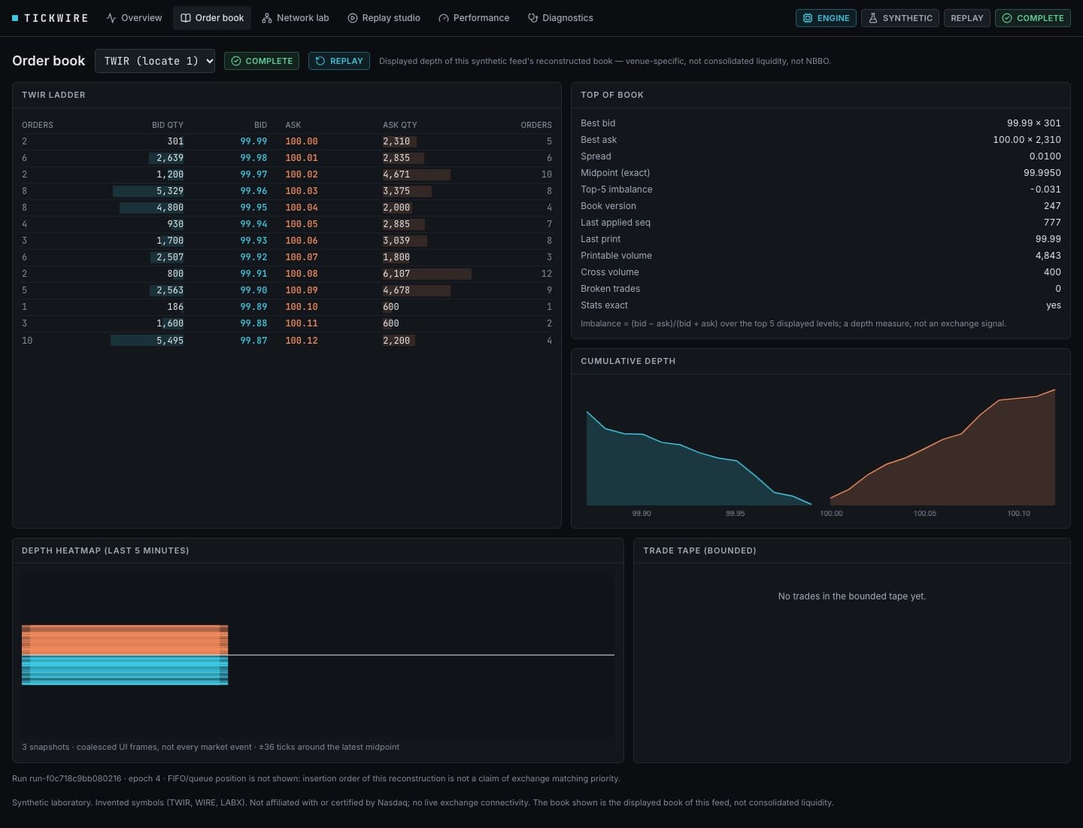Click best ask price 100.00 in ladder
This screenshot has height=828, width=1083.
point(302,141)
